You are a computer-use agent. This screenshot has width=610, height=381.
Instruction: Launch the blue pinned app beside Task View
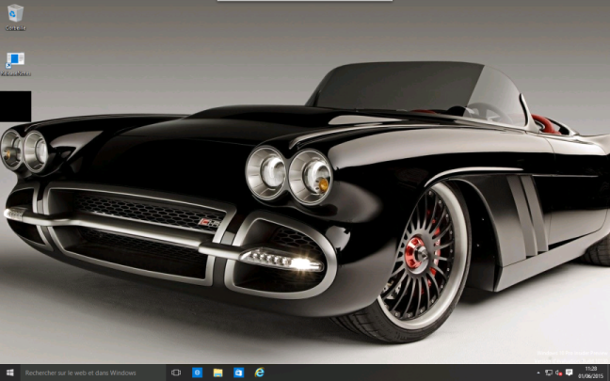[198, 373]
